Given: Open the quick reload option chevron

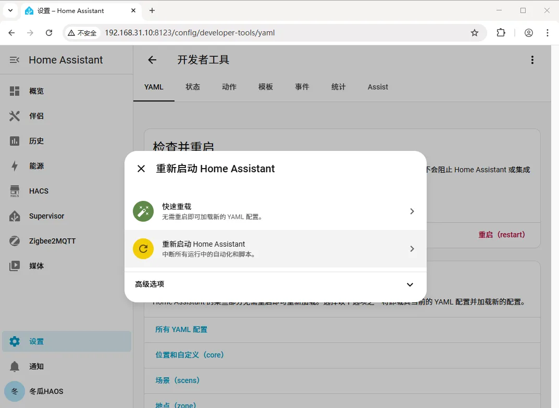Looking at the screenshot, I should point(412,211).
